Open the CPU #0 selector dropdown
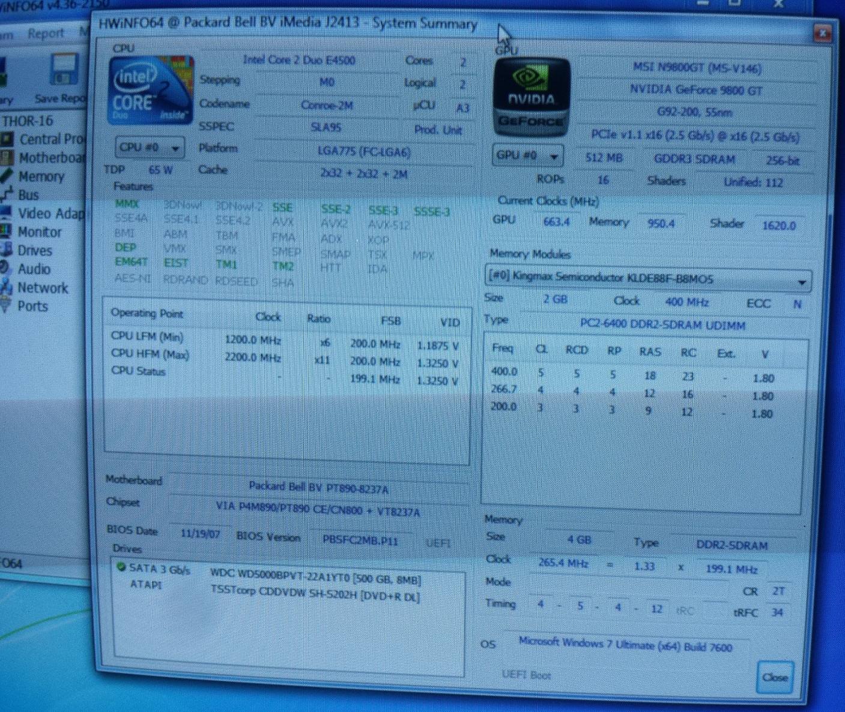845x712 pixels. [150, 148]
